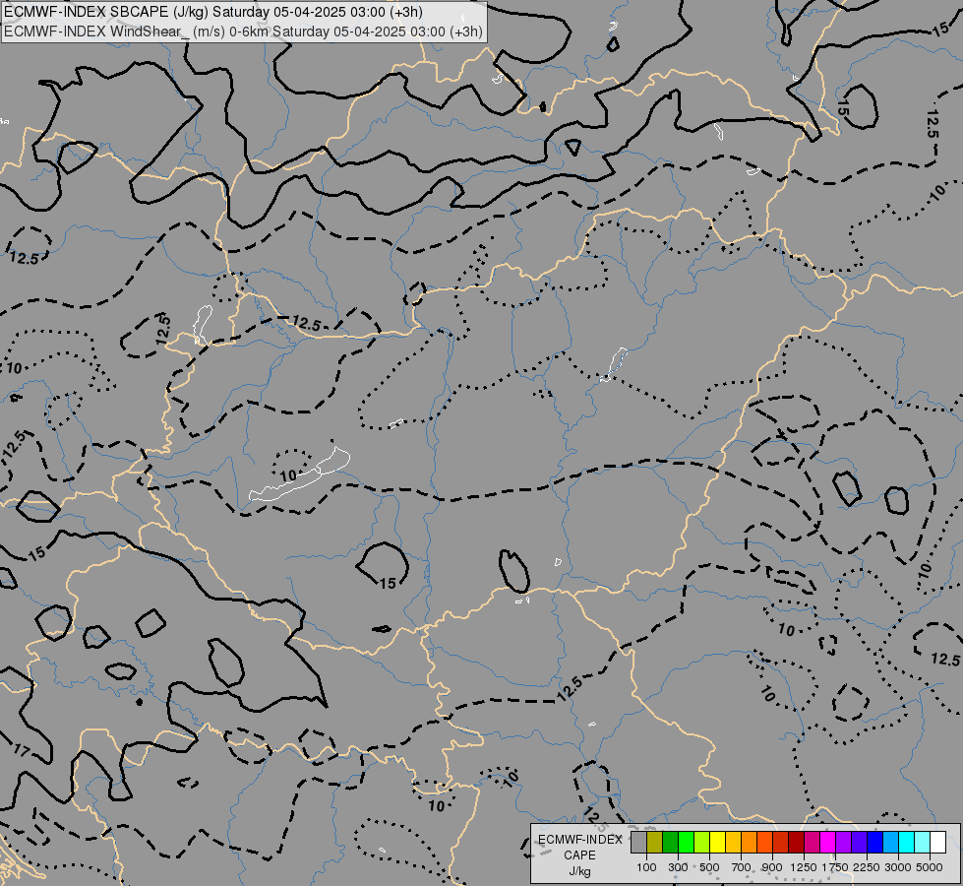This screenshot has height=886, width=963.
Task: Click the 17 wind shear contour label
Action: point(22,750)
